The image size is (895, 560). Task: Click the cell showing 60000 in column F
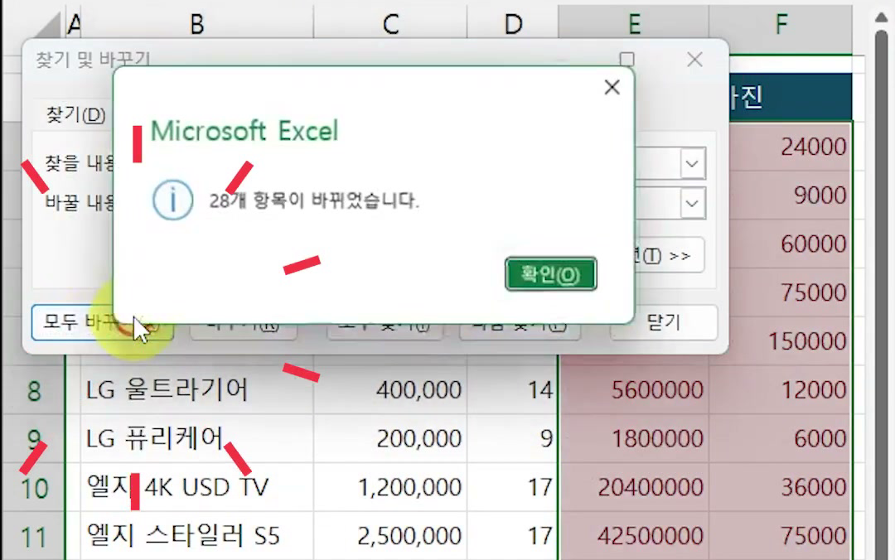[x=791, y=244]
